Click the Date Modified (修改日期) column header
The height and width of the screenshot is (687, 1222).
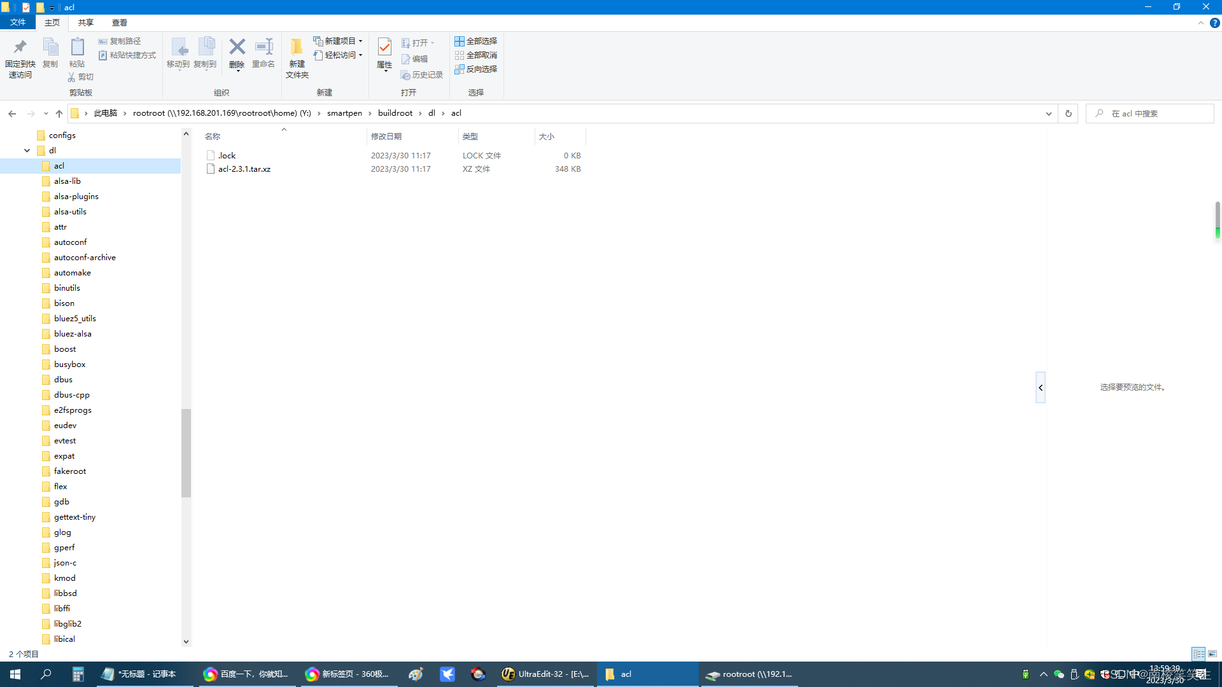pyautogui.click(x=386, y=136)
